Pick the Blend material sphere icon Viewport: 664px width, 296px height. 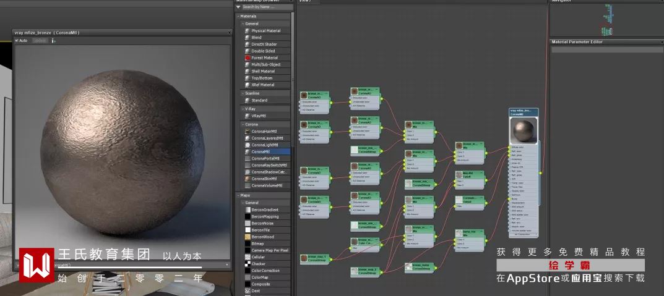248,38
